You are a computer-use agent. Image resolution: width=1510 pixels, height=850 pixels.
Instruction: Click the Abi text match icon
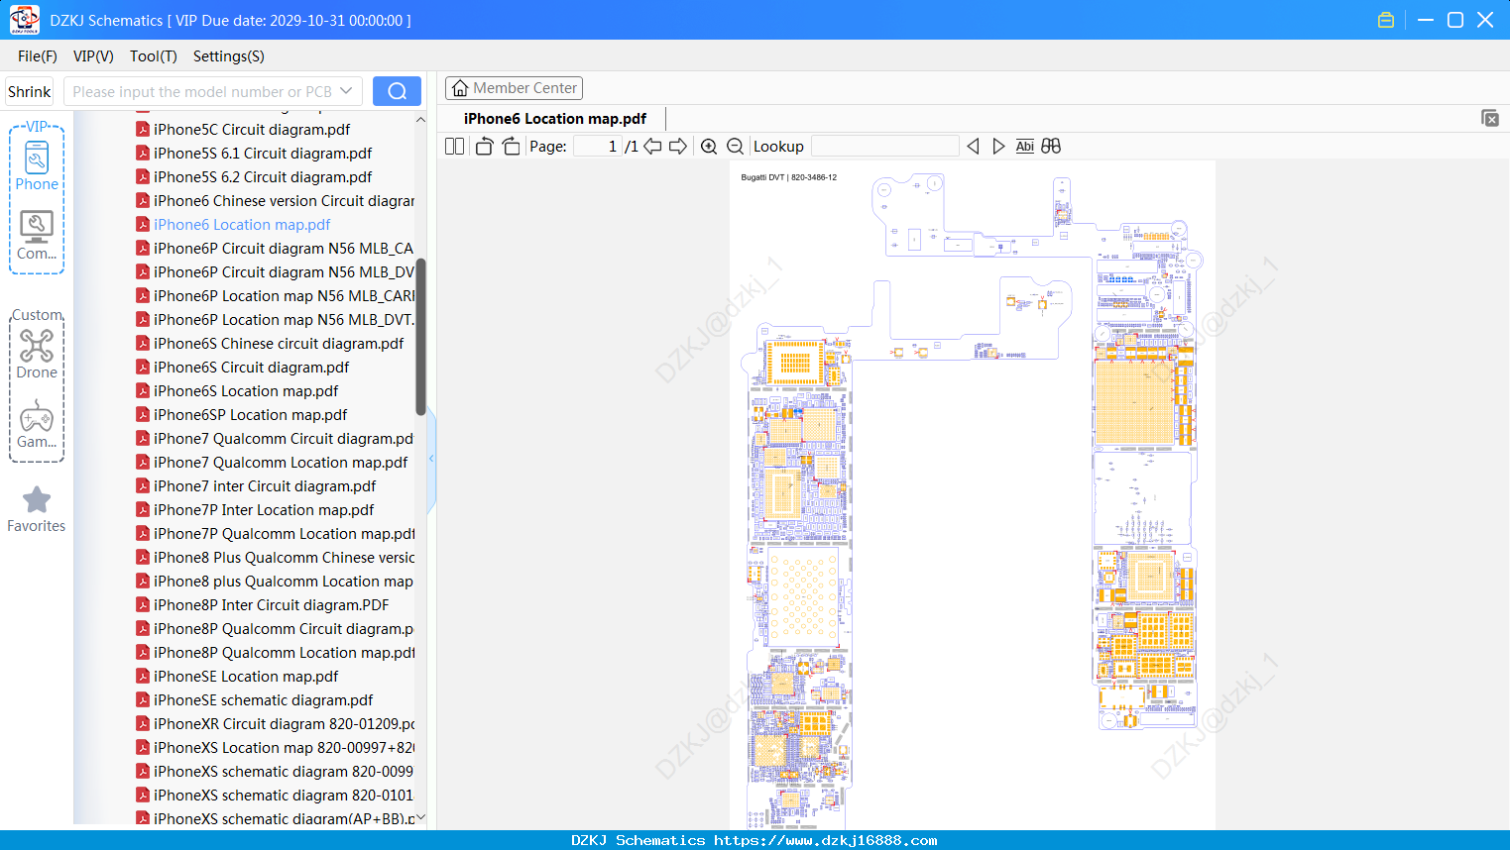1025,147
